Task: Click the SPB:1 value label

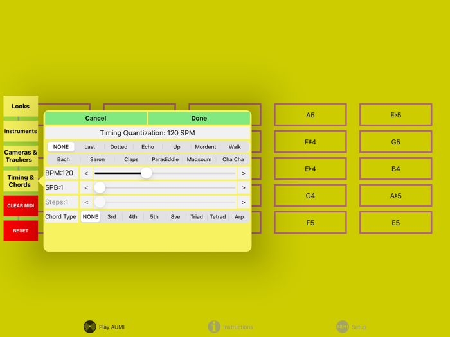Action: [x=62, y=187]
